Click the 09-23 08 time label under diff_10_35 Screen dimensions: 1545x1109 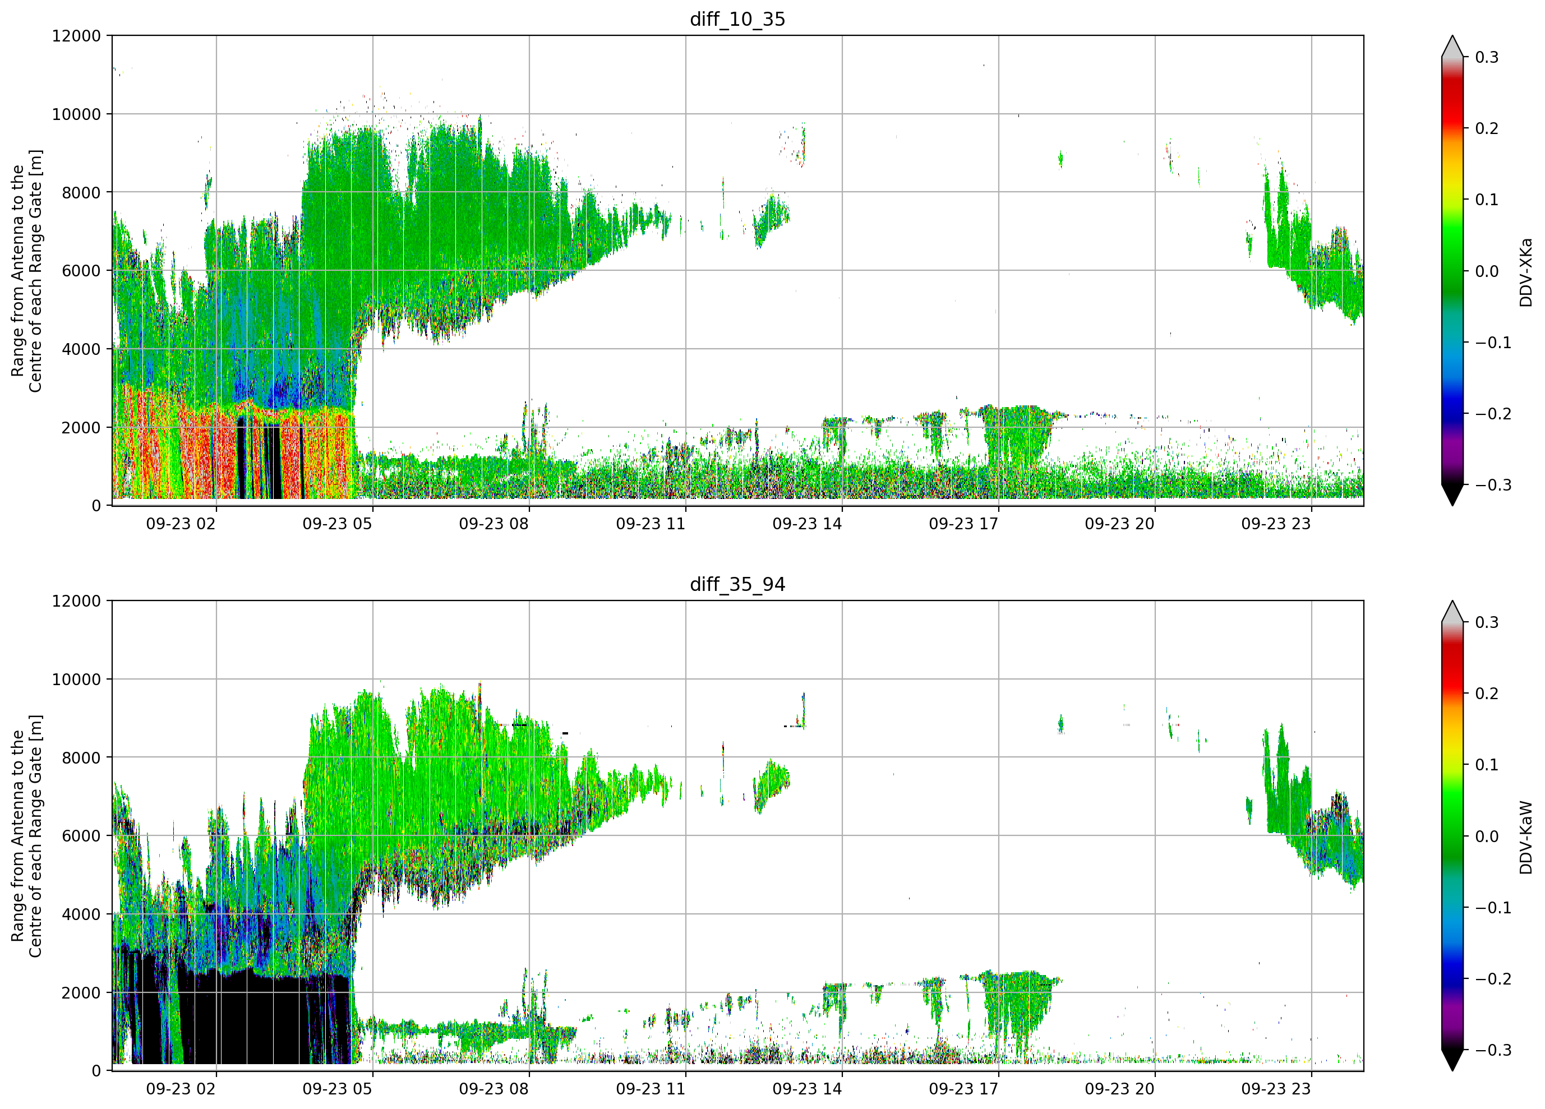point(494,524)
